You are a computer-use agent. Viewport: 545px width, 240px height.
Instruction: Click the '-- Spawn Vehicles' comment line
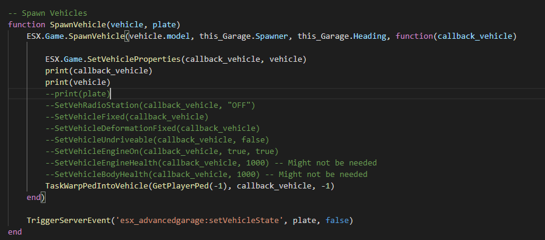[47, 13]
